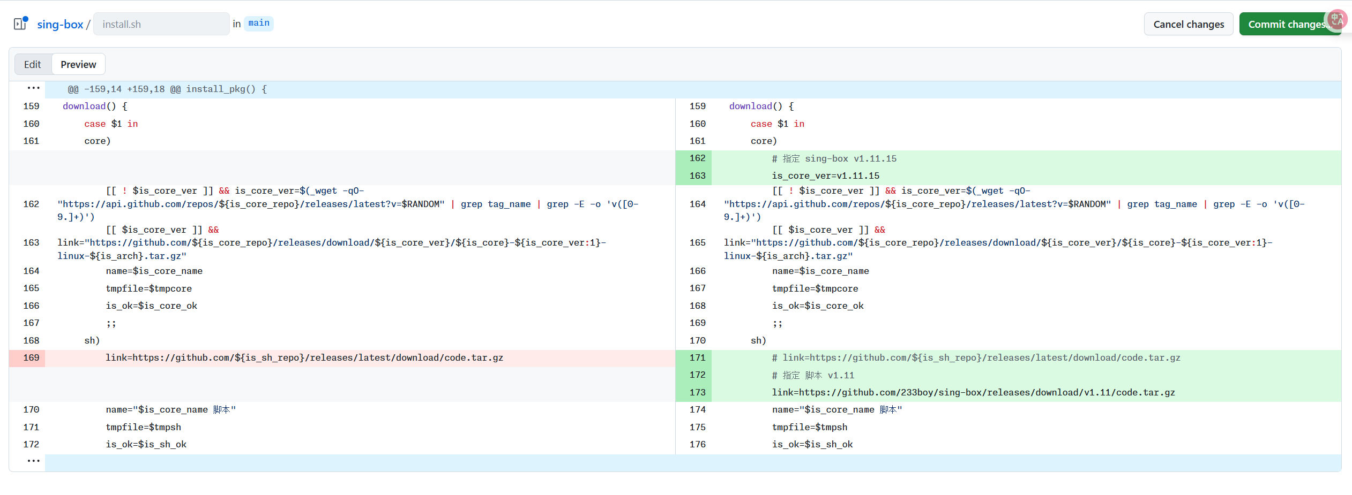Image resolution: width=1352 pixels, height=495 pixels.
Task: Expand hidden lines below line 172
Action: [x=33, y=462]
